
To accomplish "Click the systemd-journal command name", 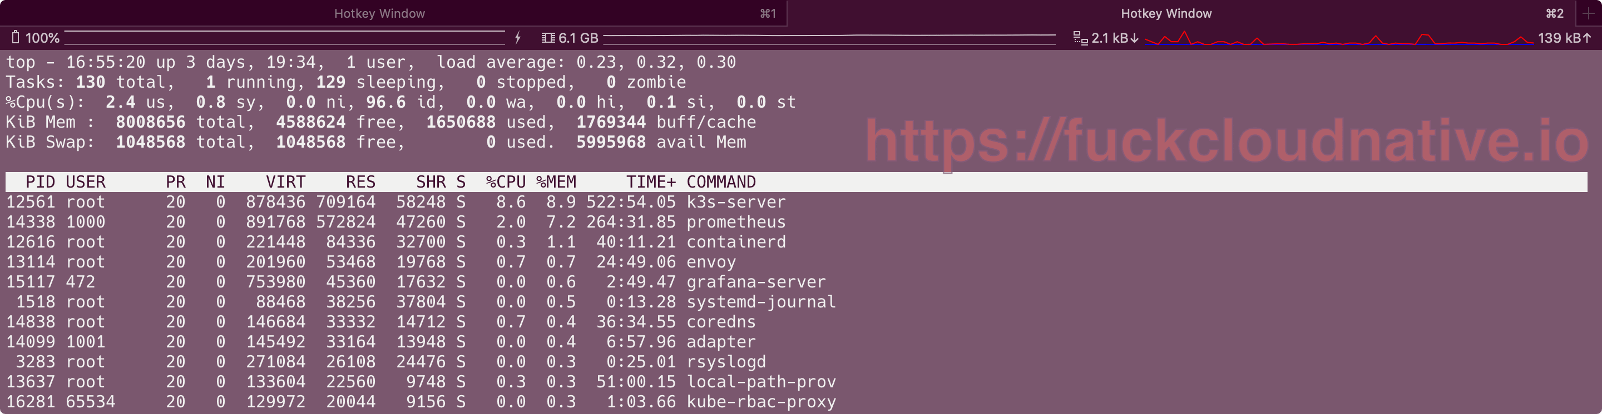I will click(760, 302).
